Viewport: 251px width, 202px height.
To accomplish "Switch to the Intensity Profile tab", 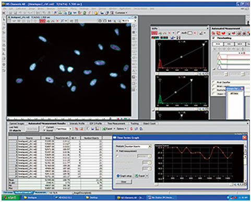I will pyautogui.click(x=77, y=123).
